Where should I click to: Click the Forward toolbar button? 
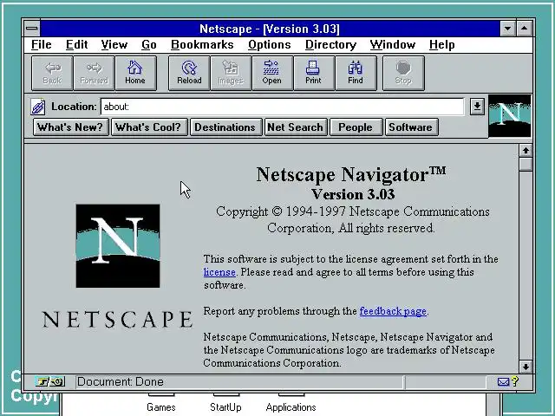coord(94,73)
